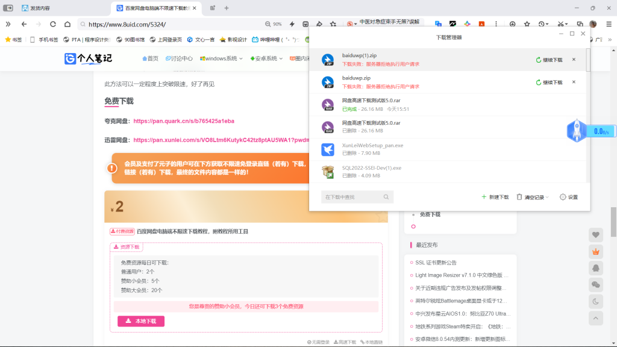Viewport: 617px width, 347px height.
Task: Reload the current page
Action: point(53,24)
